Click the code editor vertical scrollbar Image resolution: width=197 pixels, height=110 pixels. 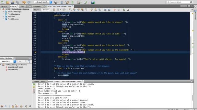coord(191,46)
